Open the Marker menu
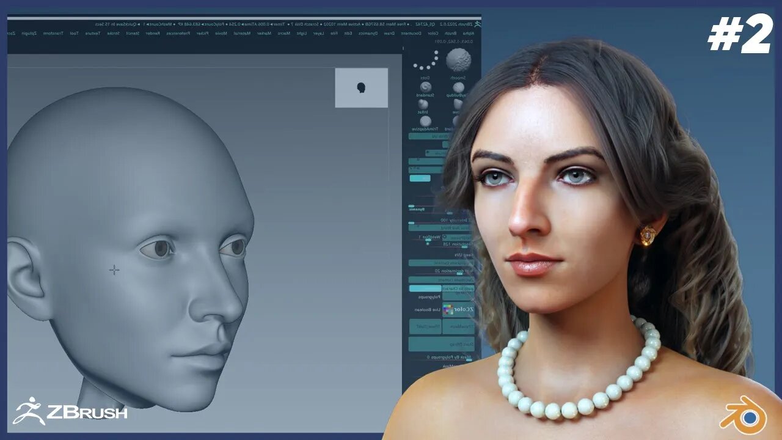The image size is (782, 440). pyautogui.click(x=265, y=33)
